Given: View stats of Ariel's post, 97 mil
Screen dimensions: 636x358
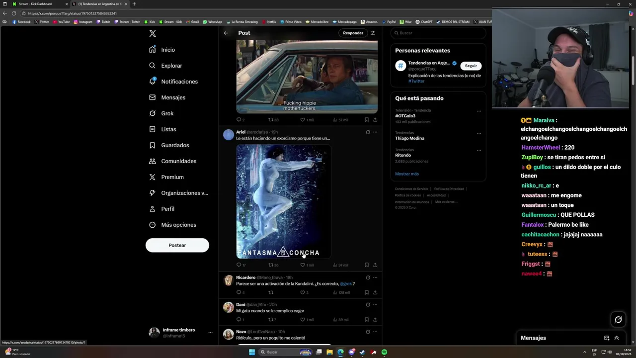Looking at the screenshot, I should [x=340, y=265].
